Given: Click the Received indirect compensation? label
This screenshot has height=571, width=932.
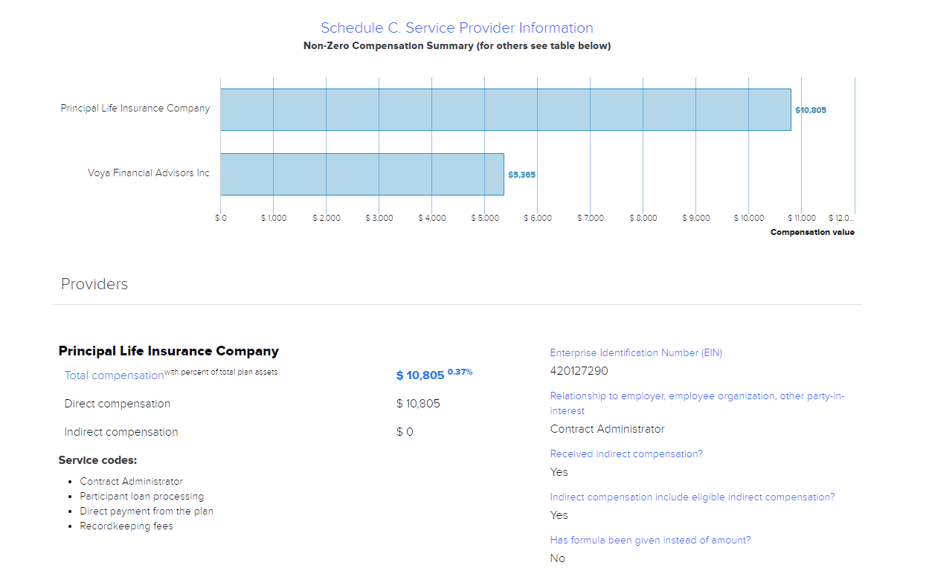Looking at the screenshot, I should [x=626, y=454].
